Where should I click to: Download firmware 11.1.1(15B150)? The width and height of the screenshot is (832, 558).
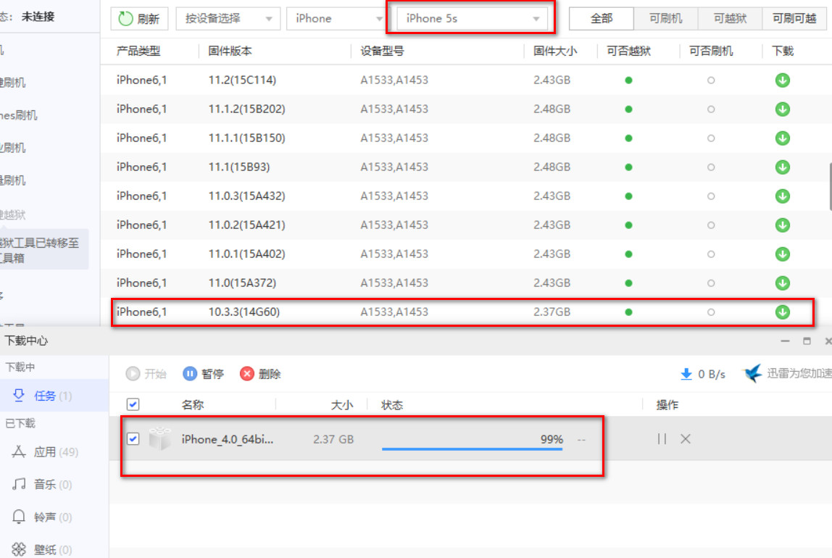click(x=782, y=138)
